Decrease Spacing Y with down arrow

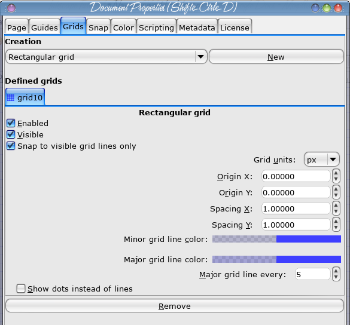point(336,228)
